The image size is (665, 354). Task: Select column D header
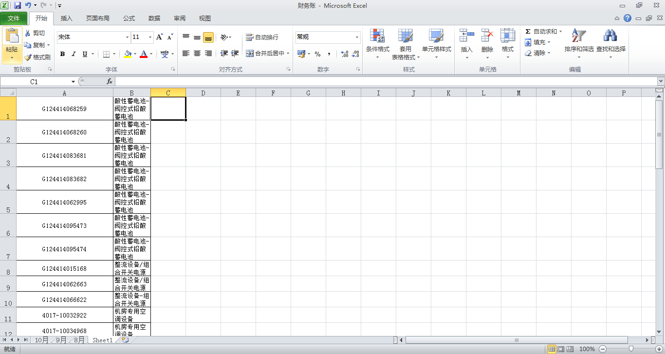(203, 93)
